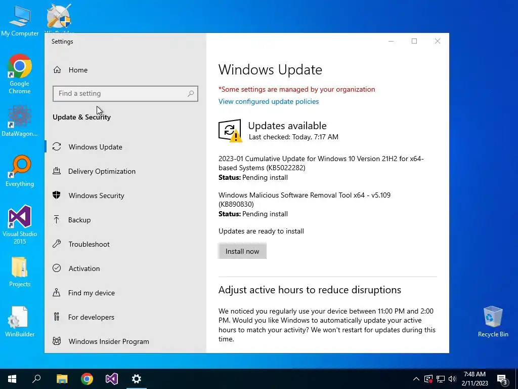This screenshot has height=389, width=518.
Task: Open the Windows Start menu
Action: pyautogui.click(x=12, y=379)
